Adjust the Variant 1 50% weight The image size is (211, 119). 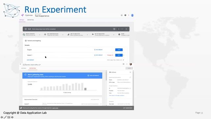pos(98,55)
